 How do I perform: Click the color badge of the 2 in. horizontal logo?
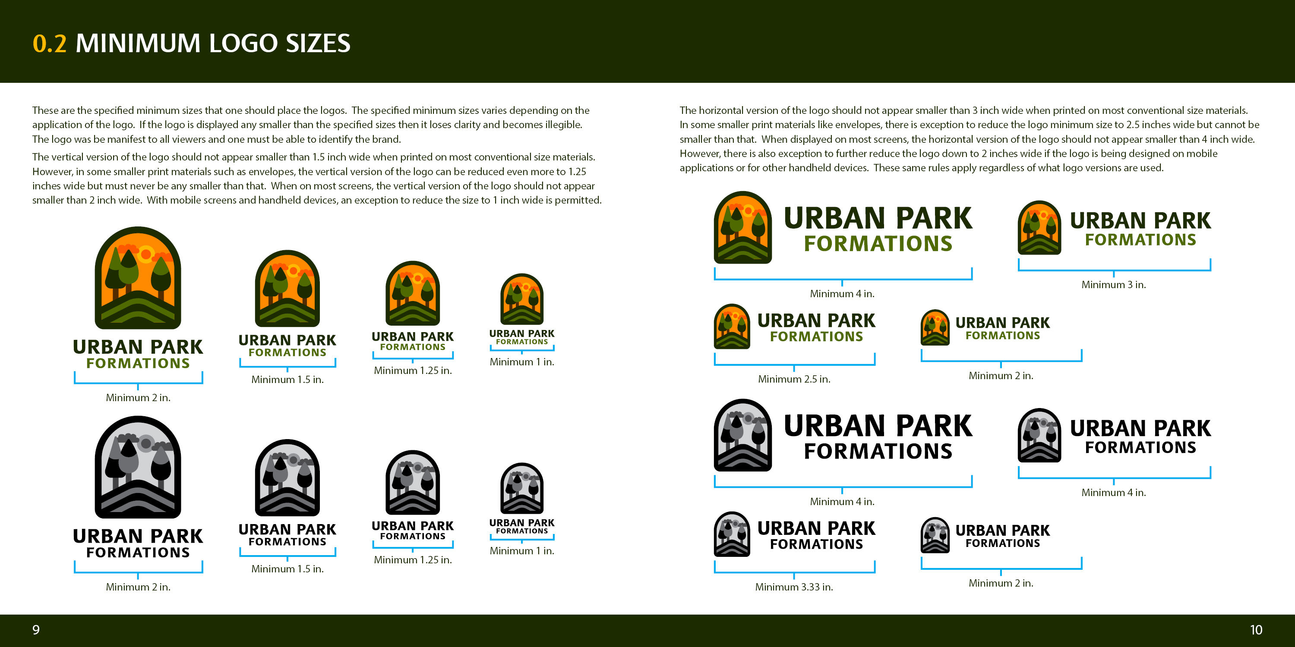(935, 327)
